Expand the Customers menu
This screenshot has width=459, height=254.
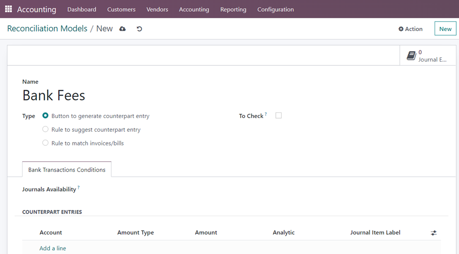click(x=121, y=9)
